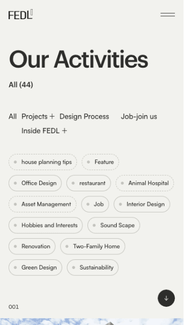Open the hamburger menu icon
This screenshot has width=184, height=325.
point(167,15)
